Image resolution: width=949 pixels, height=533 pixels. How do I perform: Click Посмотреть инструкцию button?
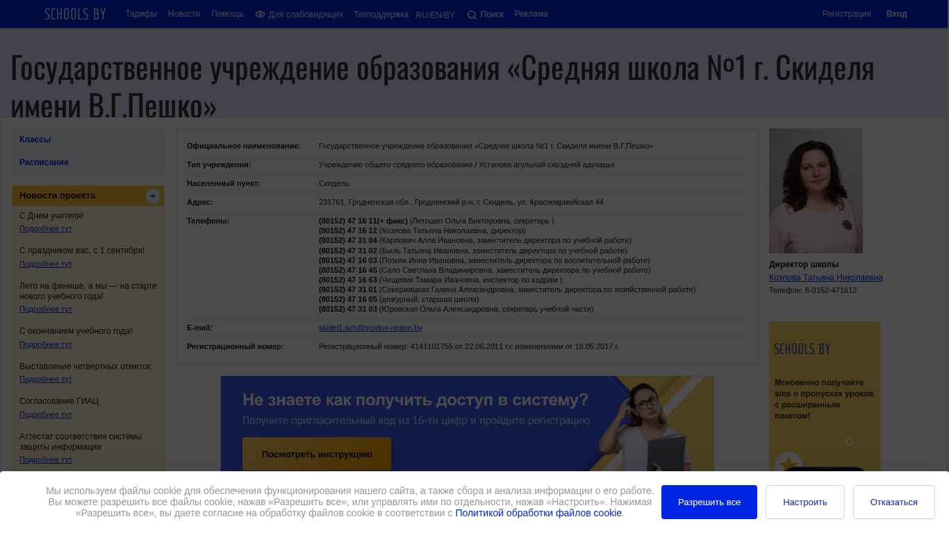(x=317, y=454)
